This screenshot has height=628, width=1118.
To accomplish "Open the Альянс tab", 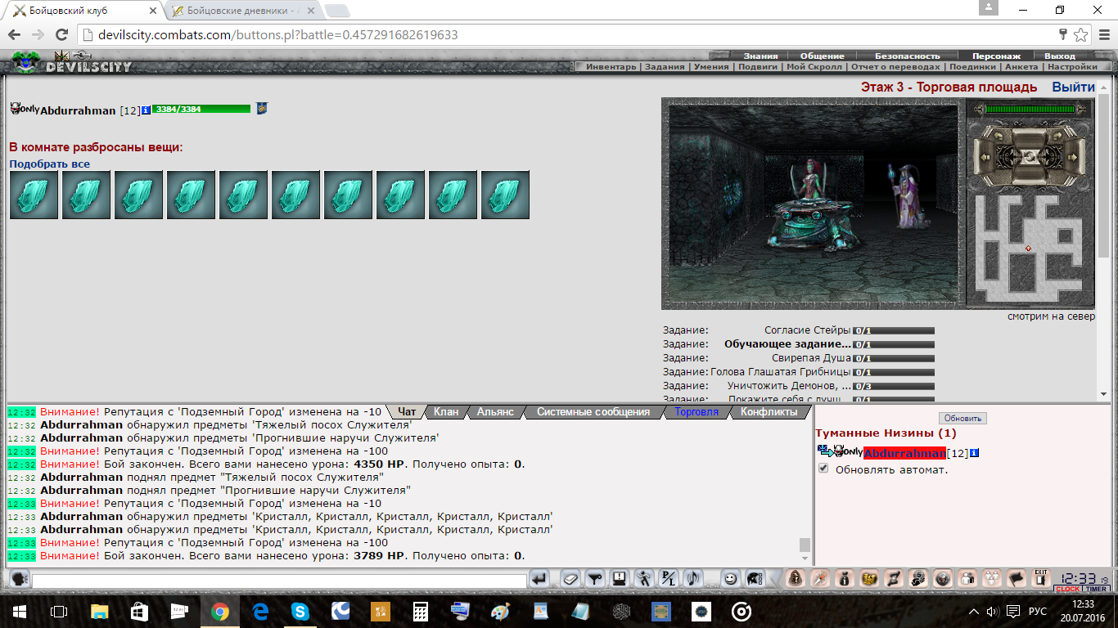I will pyautogui.click(x=495, y=412).
